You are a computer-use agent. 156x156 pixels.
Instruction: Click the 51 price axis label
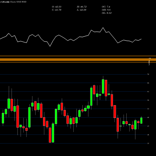[148, 109]
